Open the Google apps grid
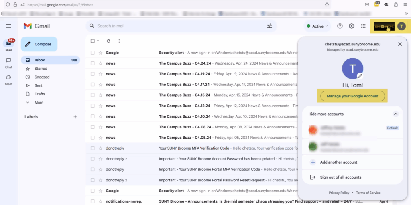 coord(363,26)
